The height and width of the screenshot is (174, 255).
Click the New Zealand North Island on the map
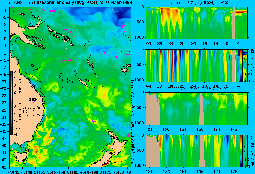pyautogui.click(x=119, y=146)
